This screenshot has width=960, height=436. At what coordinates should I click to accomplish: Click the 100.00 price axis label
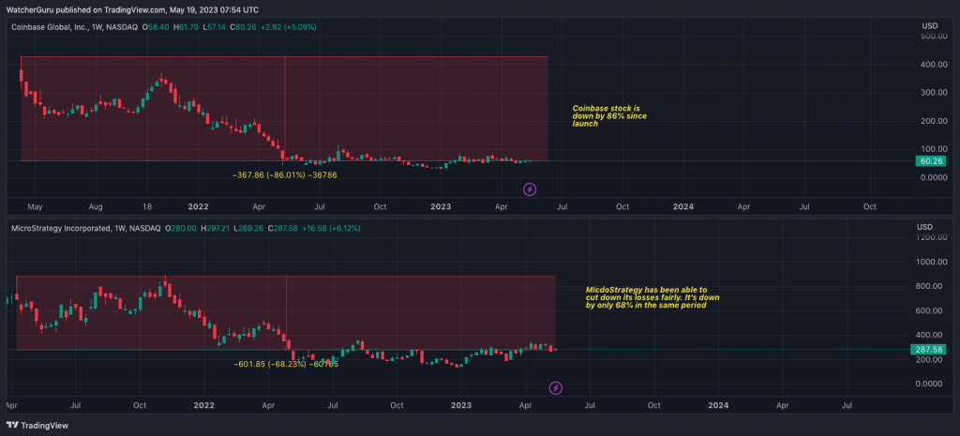[x=934, y=149]
